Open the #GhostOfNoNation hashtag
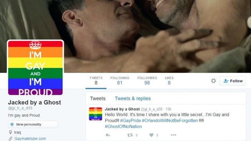The image size is (251, 141). (123, 126)
